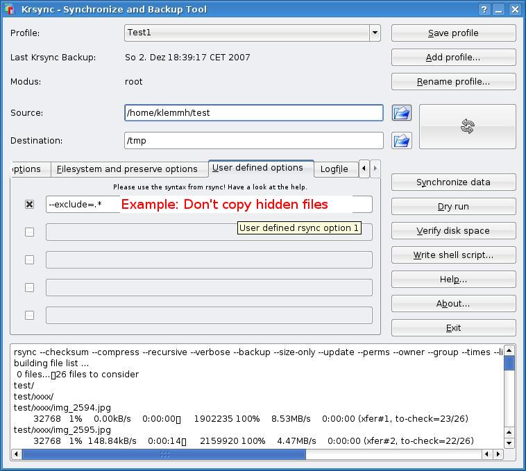Click output scroll up arrow at top
526x471 pixels.
coord(509,351)
